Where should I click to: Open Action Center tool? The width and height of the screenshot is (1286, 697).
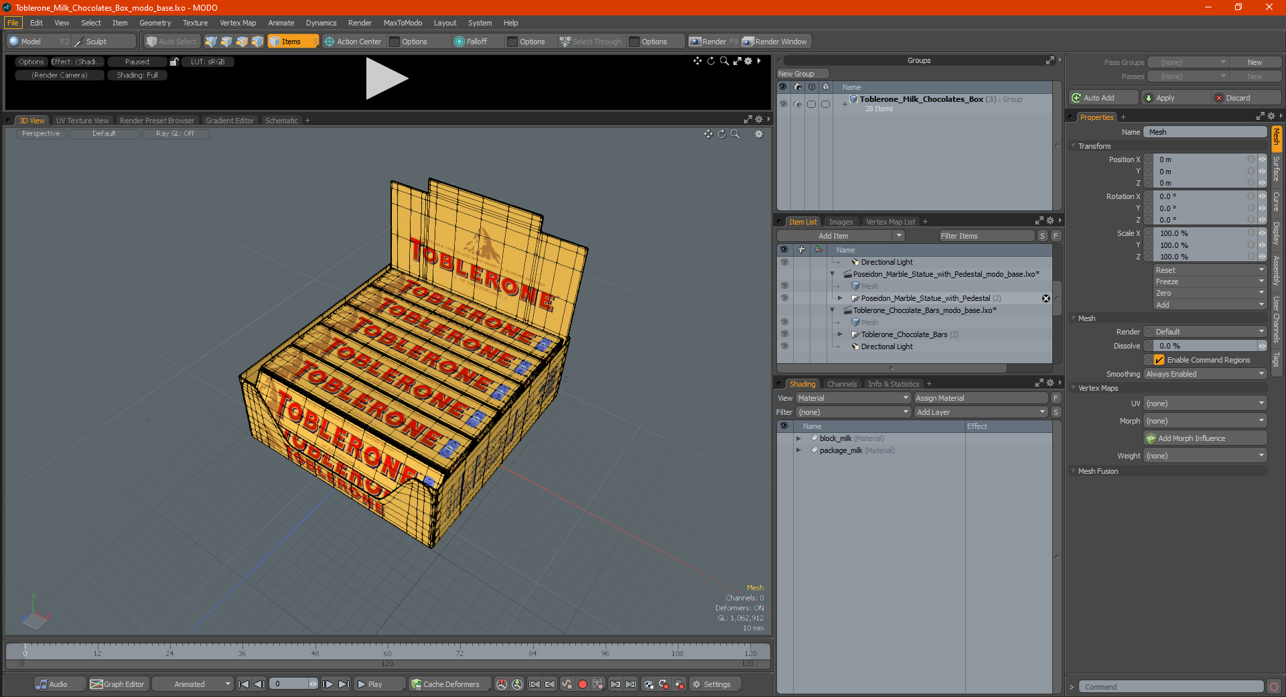coord(353,42)
